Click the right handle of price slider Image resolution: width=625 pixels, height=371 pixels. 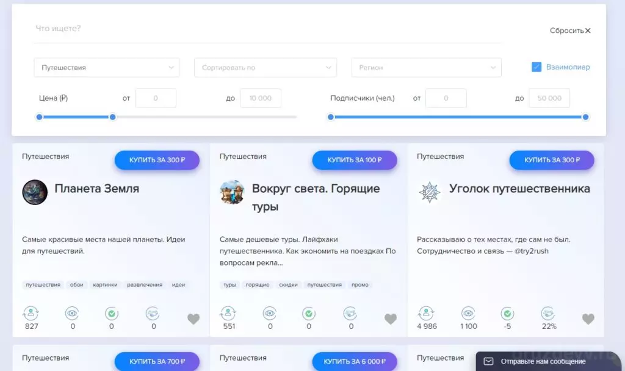coord(113,117)
